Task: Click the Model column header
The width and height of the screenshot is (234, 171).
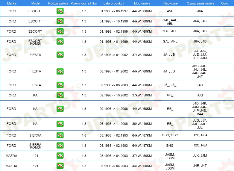Action: click(x=36, y=3)
